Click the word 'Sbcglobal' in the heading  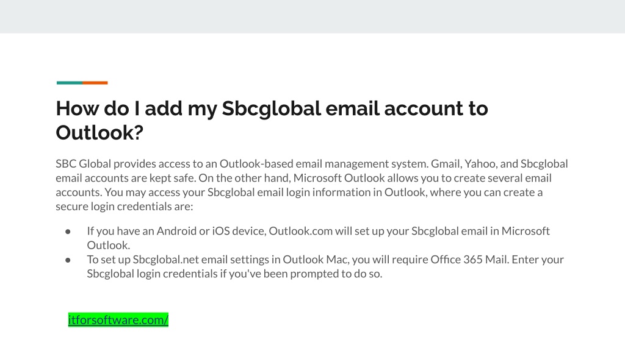(x=272, y=108)
